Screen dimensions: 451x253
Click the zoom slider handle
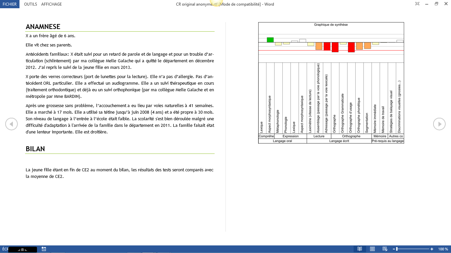point(397,249)
